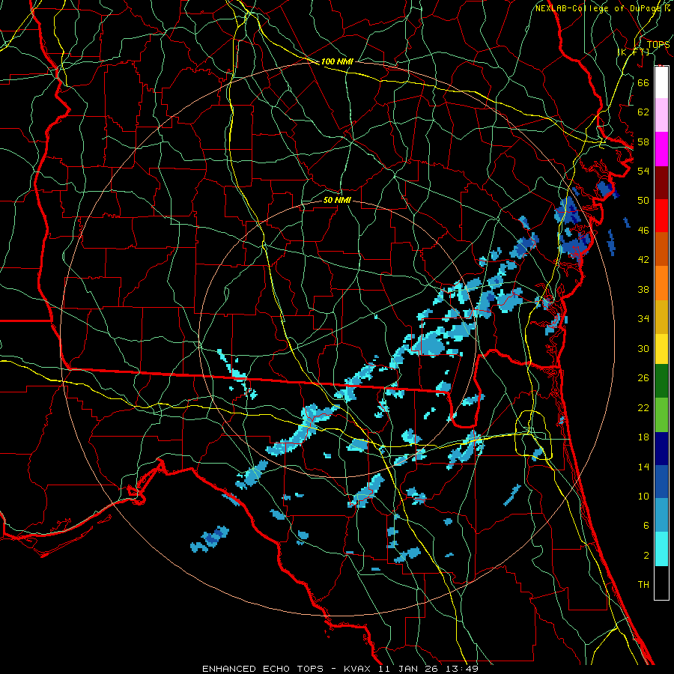Image resolution: width=674 pixels, height=674 pixels.
Task: Click the 10 legend value
Action: [x=643, y=496]
